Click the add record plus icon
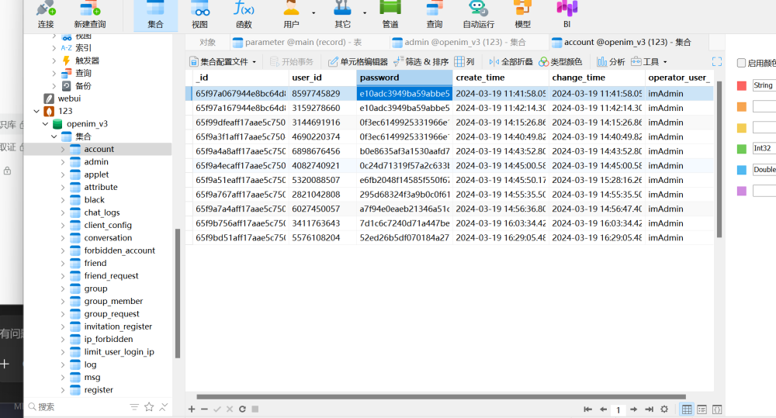 [x=192, y=409]
